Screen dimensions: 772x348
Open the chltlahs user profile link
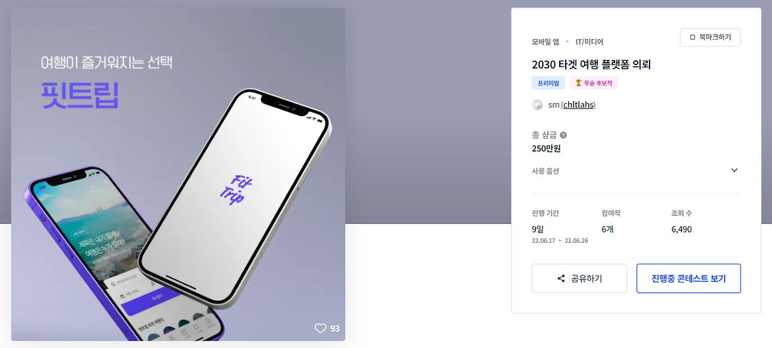click(x=578, y=105)
